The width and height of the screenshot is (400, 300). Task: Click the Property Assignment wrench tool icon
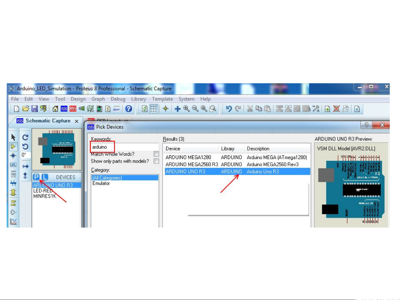(316, 109)
